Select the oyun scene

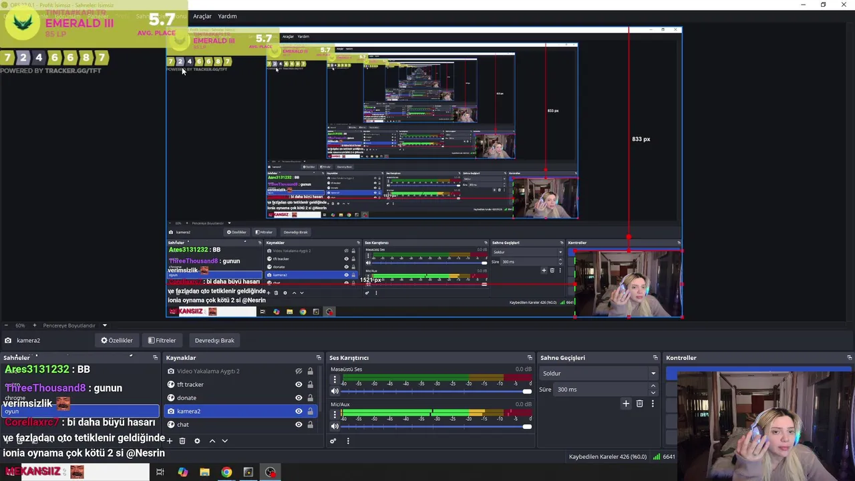(80, 412)
